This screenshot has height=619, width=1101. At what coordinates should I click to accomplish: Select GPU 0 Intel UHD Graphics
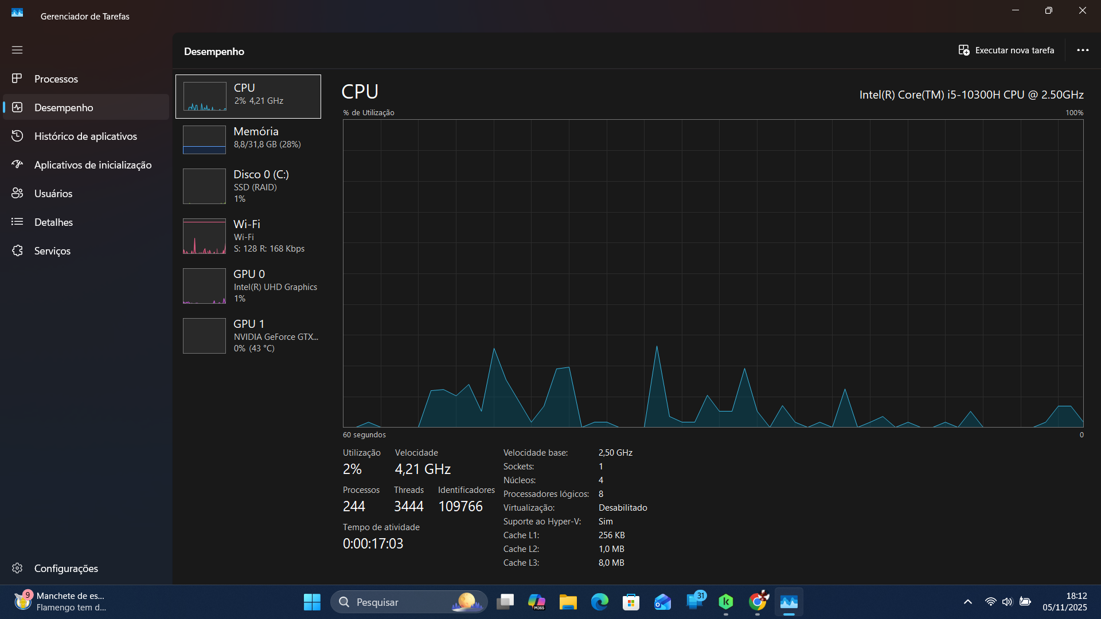(x=248, y=285)
